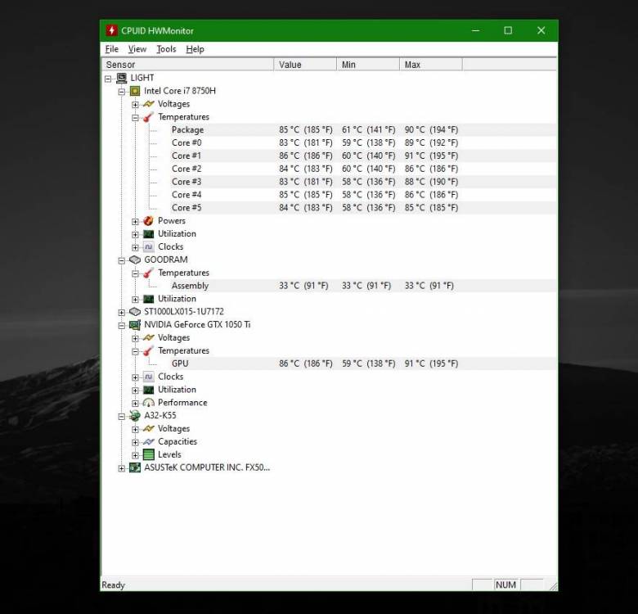Click the GOODRAM Utilization graph icon
The height and width of the screenshot is (614, 638).
(149, 299)
